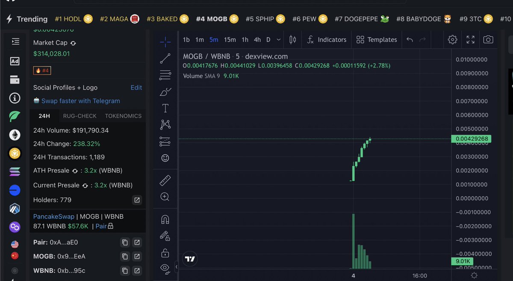Select the 15m timeframe
Image resolution: width=513 pixels, height=281 pixels.
click(x=230, y=40)
